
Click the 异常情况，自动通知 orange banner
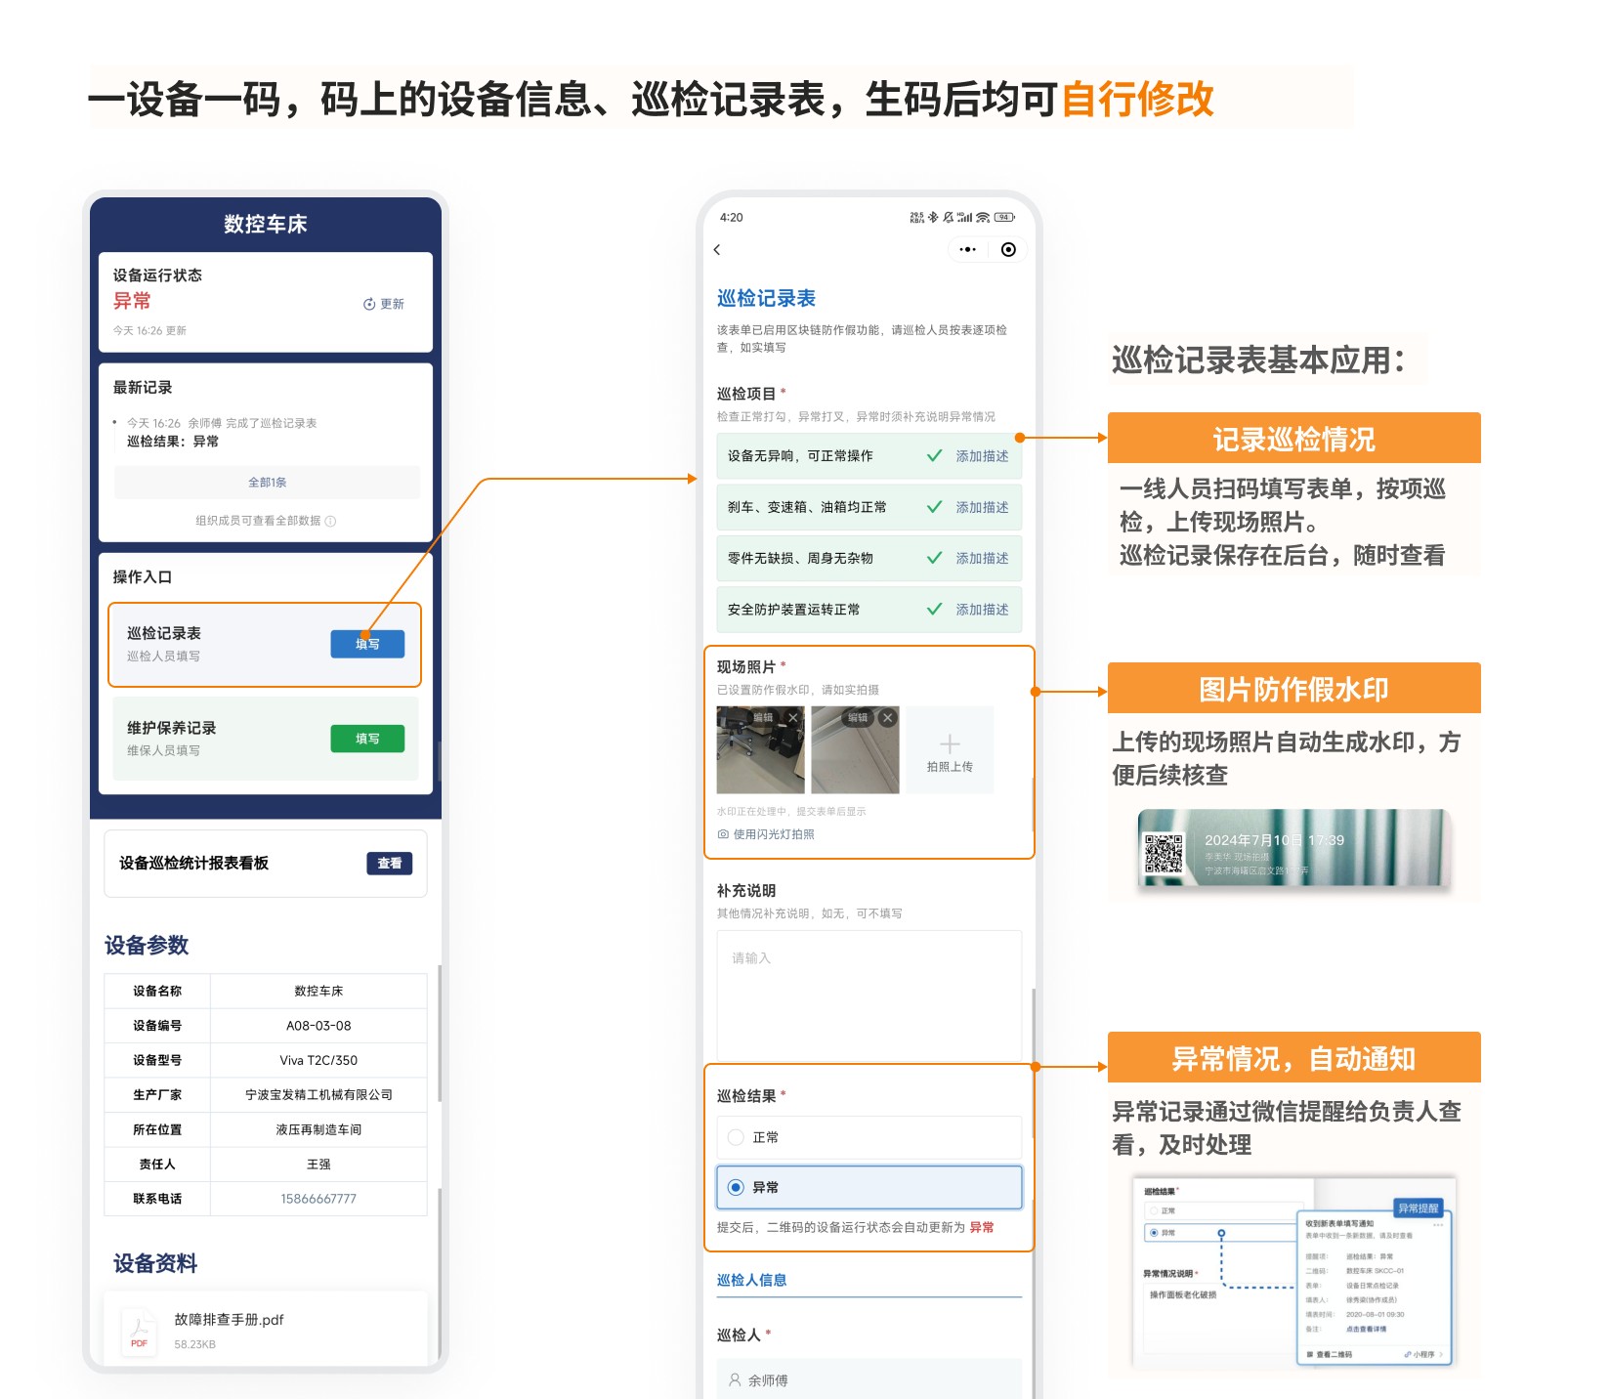[1294, 1057]
